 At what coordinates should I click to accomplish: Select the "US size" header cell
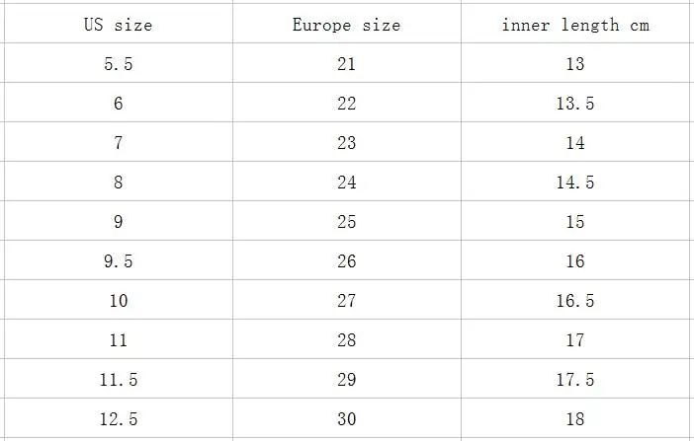118,25
